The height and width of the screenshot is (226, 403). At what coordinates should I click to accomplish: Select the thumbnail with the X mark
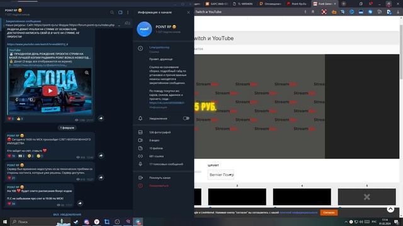point(366,196)
